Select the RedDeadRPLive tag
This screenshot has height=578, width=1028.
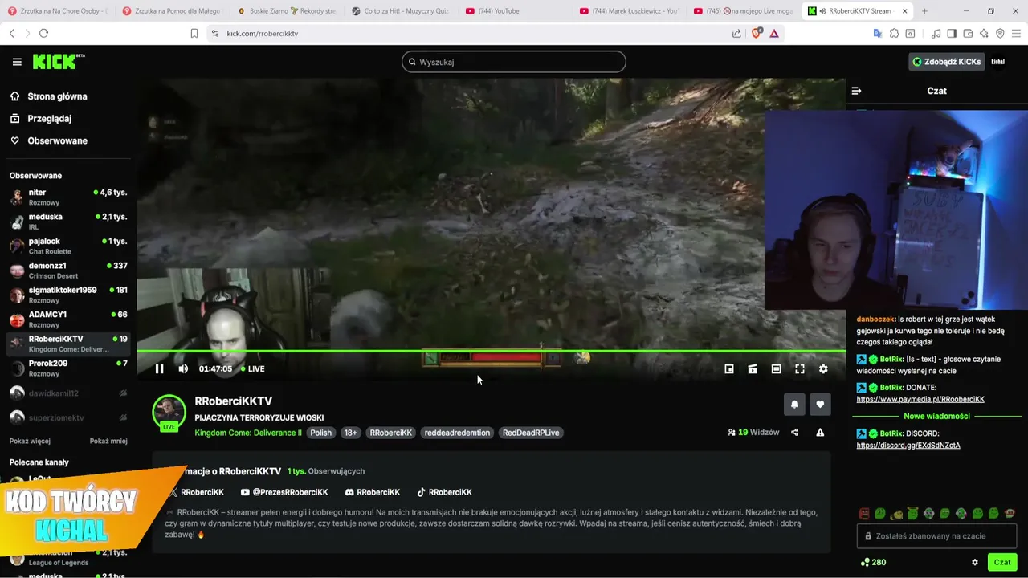[x=531, y=433]
